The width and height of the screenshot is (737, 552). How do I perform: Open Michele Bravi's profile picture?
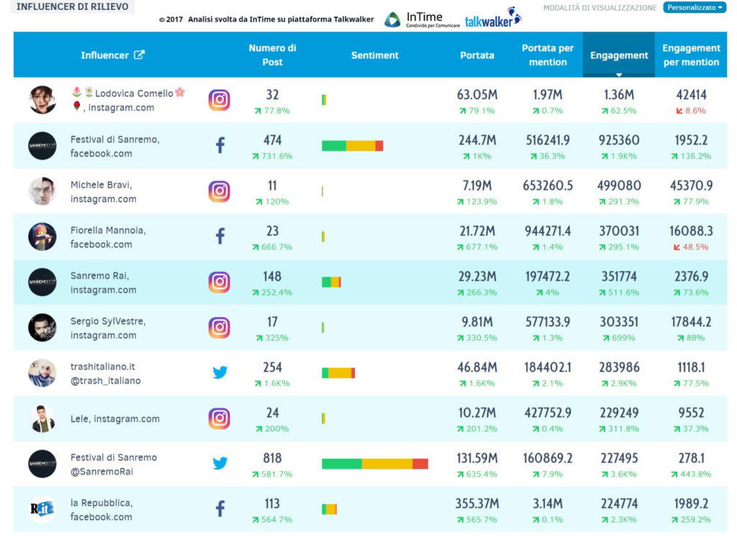[42, 191]
